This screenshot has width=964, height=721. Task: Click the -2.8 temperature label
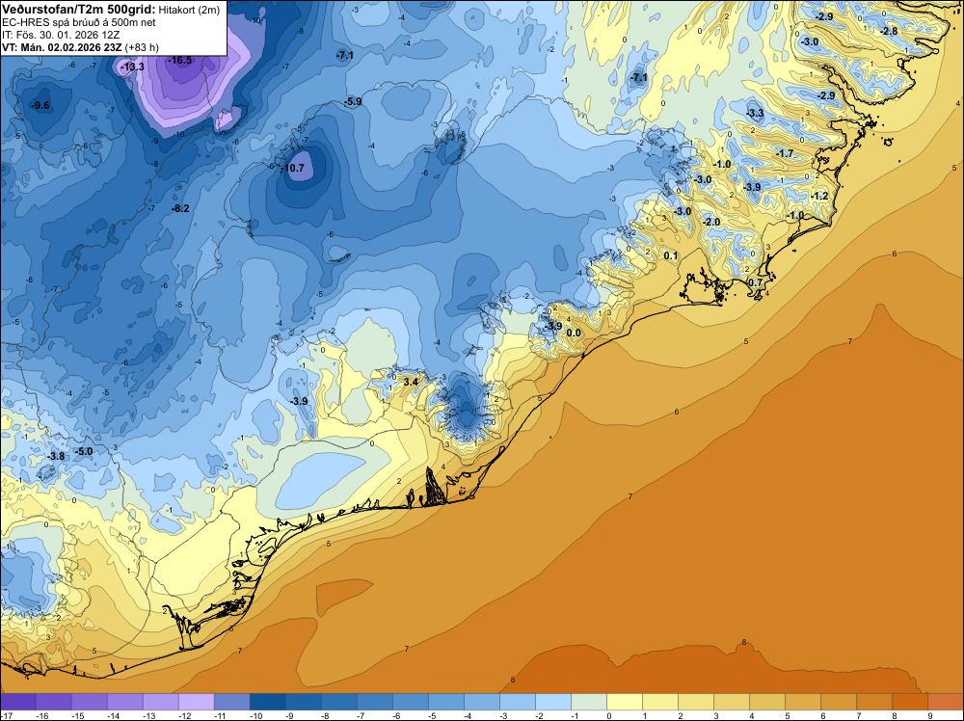pyautogui.click(x=889, y=32)
